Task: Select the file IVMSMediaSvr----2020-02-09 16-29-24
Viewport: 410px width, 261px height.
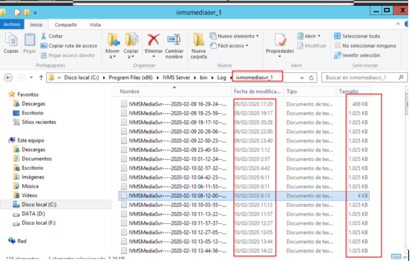Action: [244, 104]
